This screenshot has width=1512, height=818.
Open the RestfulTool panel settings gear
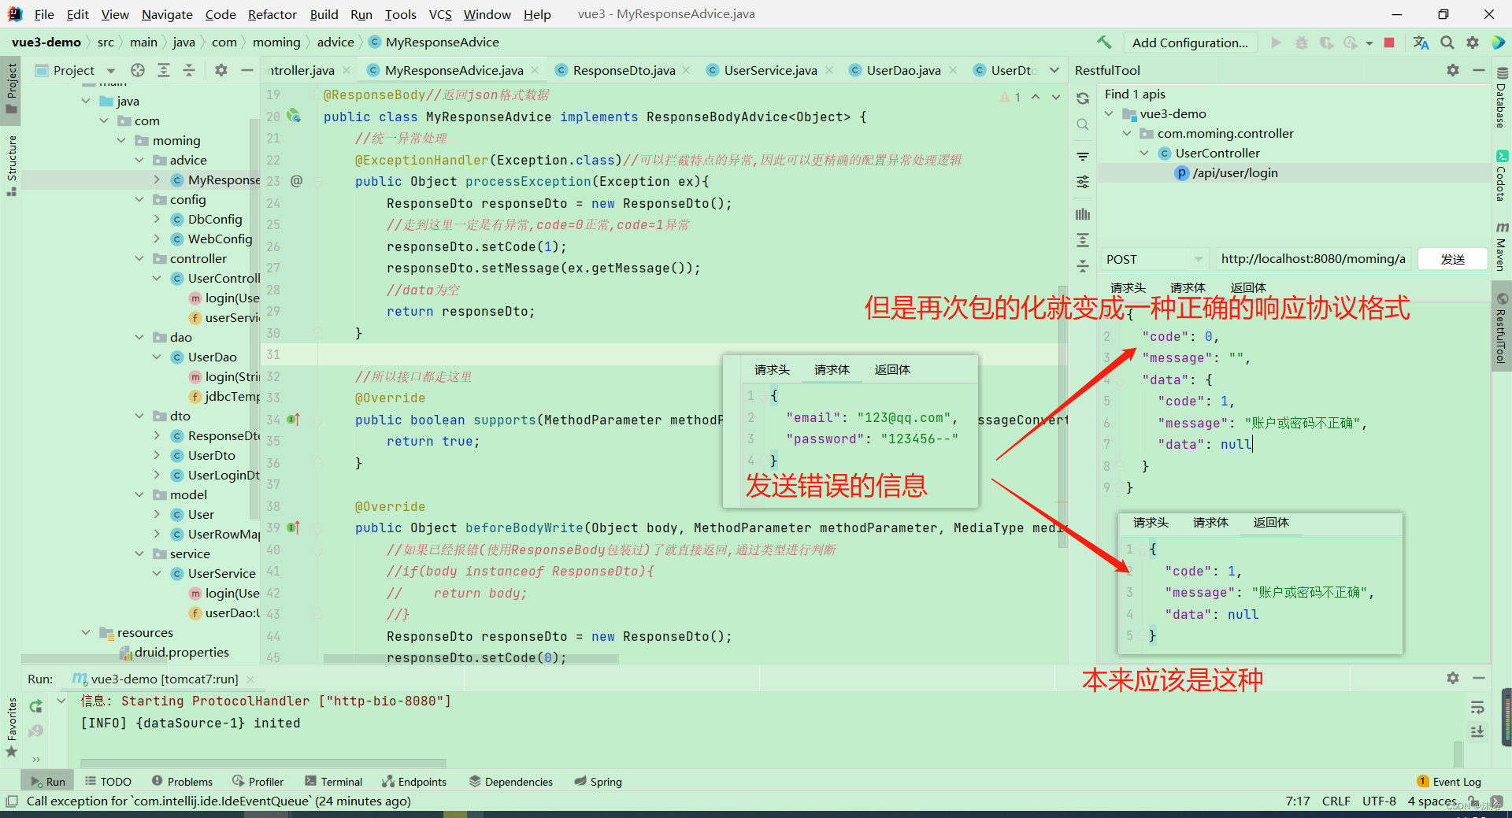(1451, 70)
